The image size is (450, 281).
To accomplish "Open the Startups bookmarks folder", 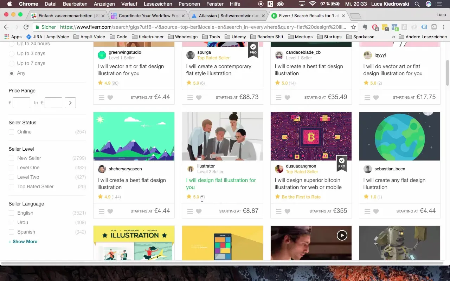I will pyautogui.click(x=329, y=37).
